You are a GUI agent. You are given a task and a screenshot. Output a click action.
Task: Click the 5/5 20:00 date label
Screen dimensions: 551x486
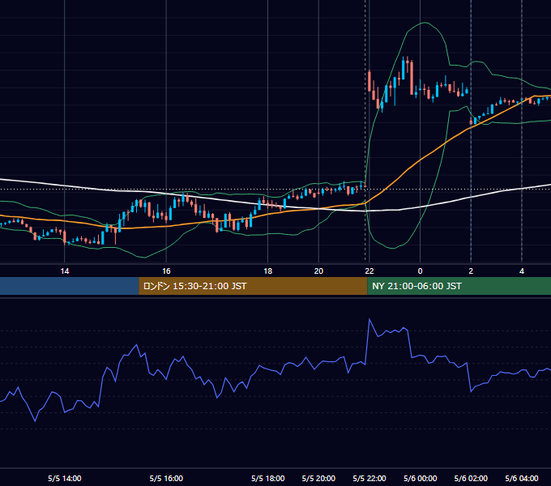[x=318, y=478]
